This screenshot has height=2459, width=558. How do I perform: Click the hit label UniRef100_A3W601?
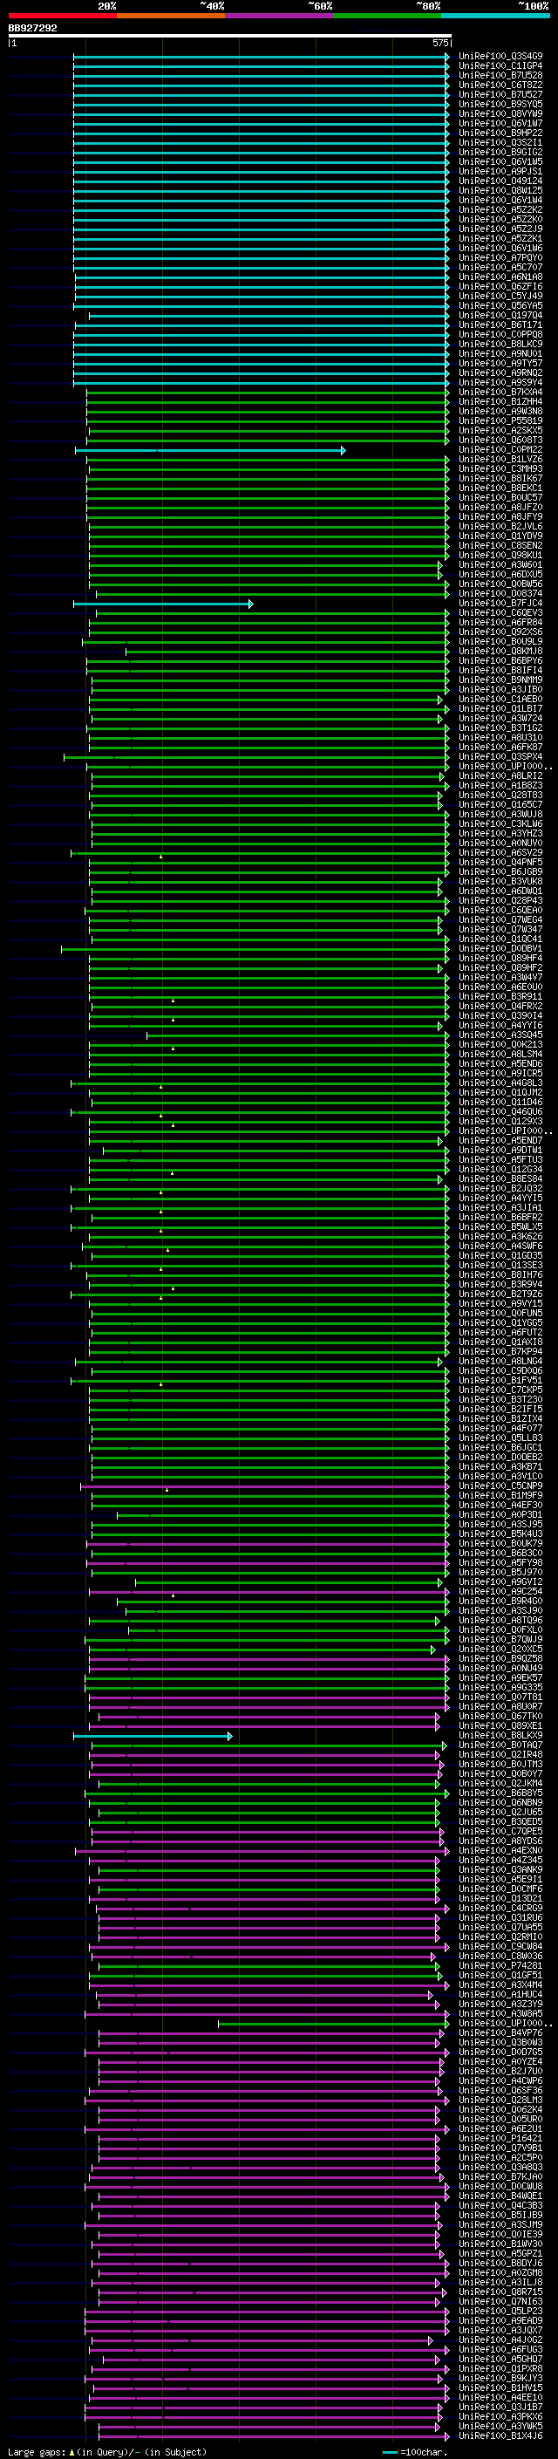500,565
